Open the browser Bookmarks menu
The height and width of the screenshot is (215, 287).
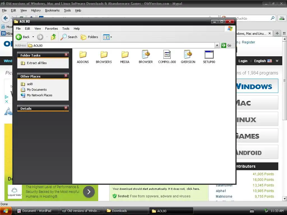(52, 10)
